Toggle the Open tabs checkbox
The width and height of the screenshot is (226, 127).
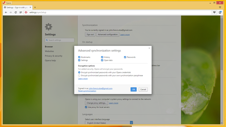102,60
